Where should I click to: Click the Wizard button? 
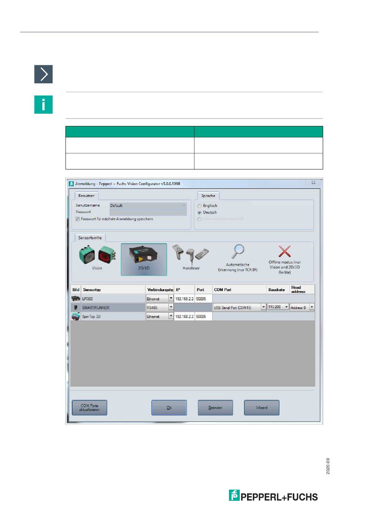(262, 407)
